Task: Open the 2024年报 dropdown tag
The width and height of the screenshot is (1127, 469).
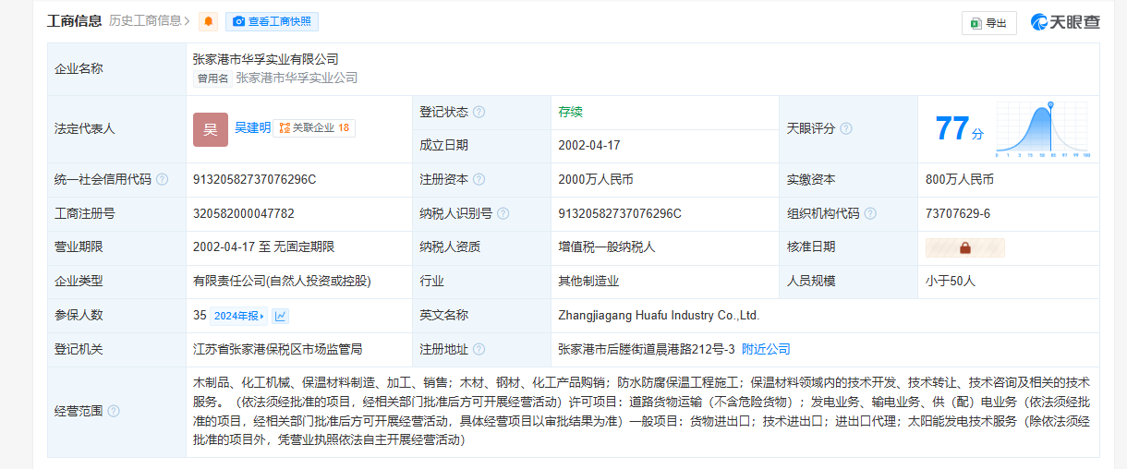Action: pos(239,316)
